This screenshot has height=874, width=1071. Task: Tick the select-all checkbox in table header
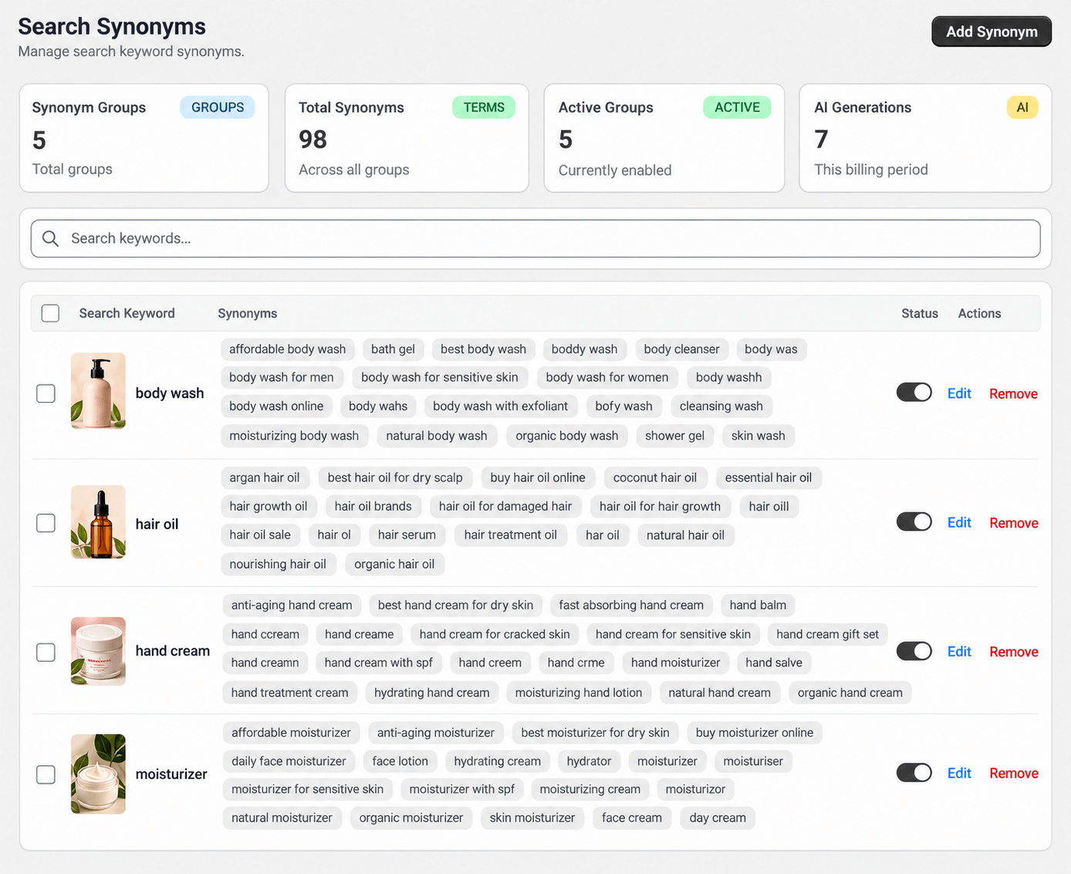click(50, 313)
